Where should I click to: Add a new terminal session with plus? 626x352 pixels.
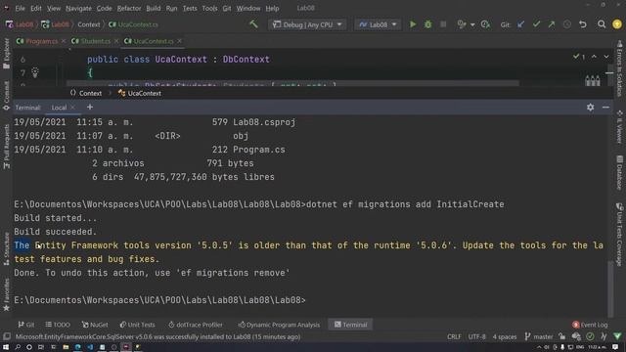coord(90,107)
